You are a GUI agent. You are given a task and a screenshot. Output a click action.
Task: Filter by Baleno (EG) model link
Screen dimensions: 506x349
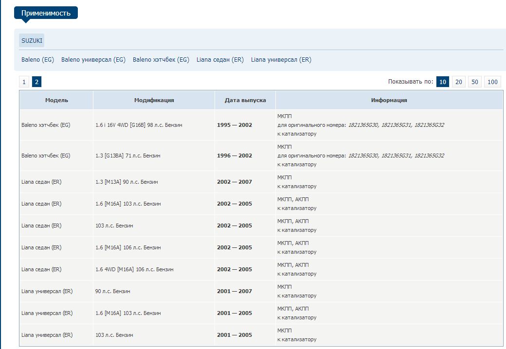(x=37, y=60)
